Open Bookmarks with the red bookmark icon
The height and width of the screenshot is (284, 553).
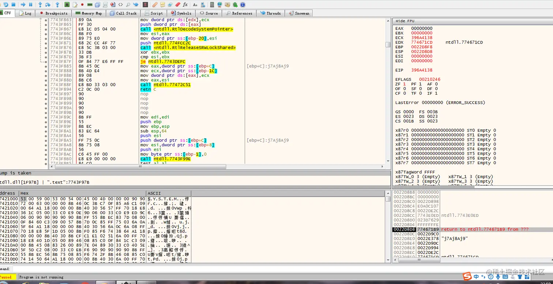click(178, 4)
